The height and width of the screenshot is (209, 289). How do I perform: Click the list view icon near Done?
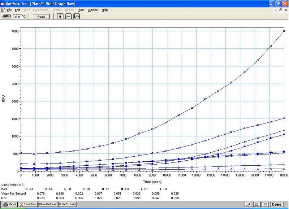pos(265,204)
